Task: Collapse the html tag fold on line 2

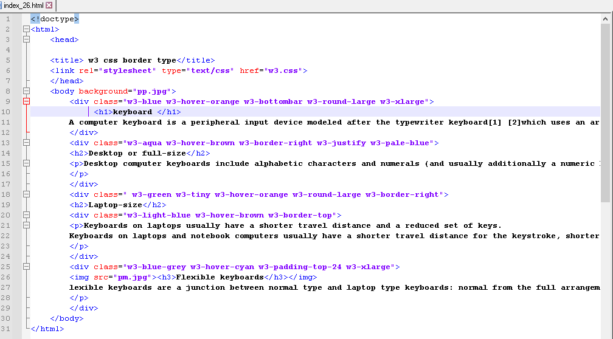Action: pyautogui.click(x=26, y=29)
